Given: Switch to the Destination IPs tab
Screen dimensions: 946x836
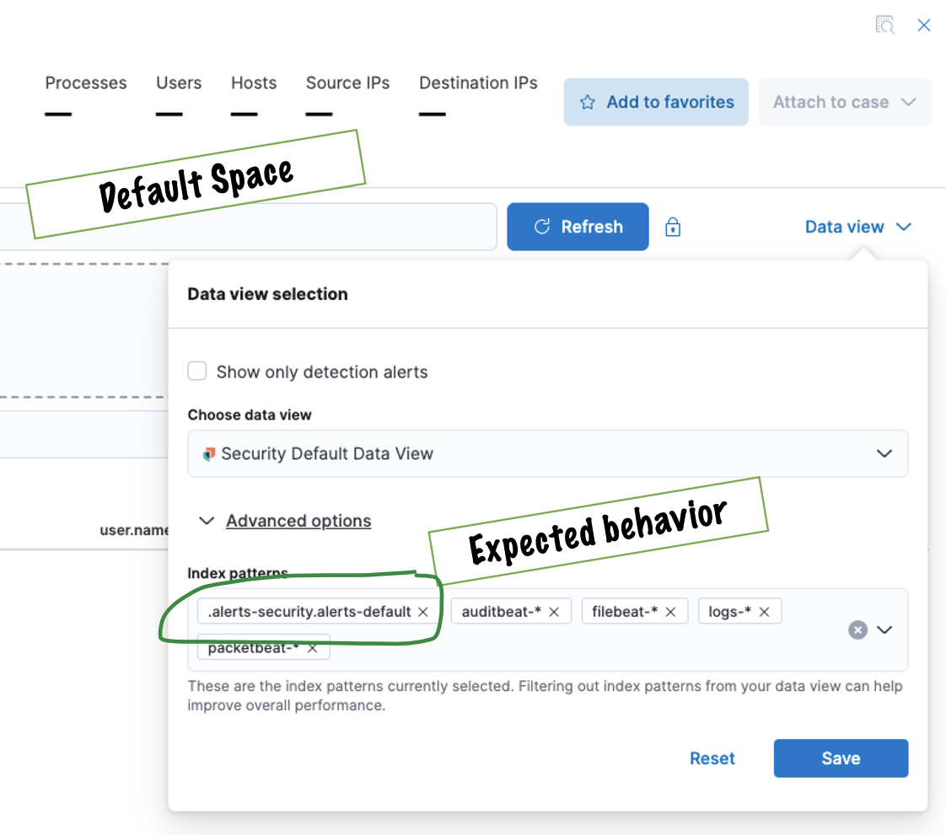Looking at the screenshot, I should coord(478,83).
